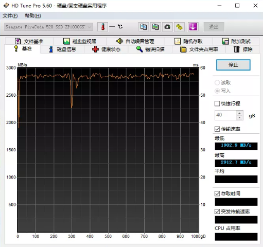This screenshot has width=263, height=247.
Task: Open the 磁盘信息 tab
Action: (x=62, y=49)
